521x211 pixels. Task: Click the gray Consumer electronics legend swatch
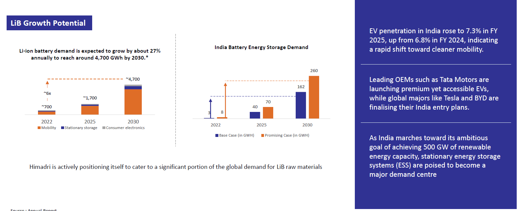(x=104, y=128)
